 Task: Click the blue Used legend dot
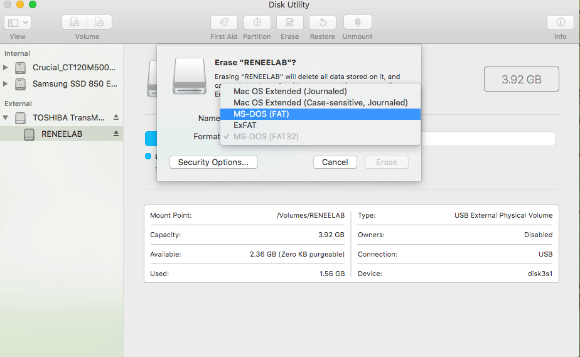(x=148, y=156)
